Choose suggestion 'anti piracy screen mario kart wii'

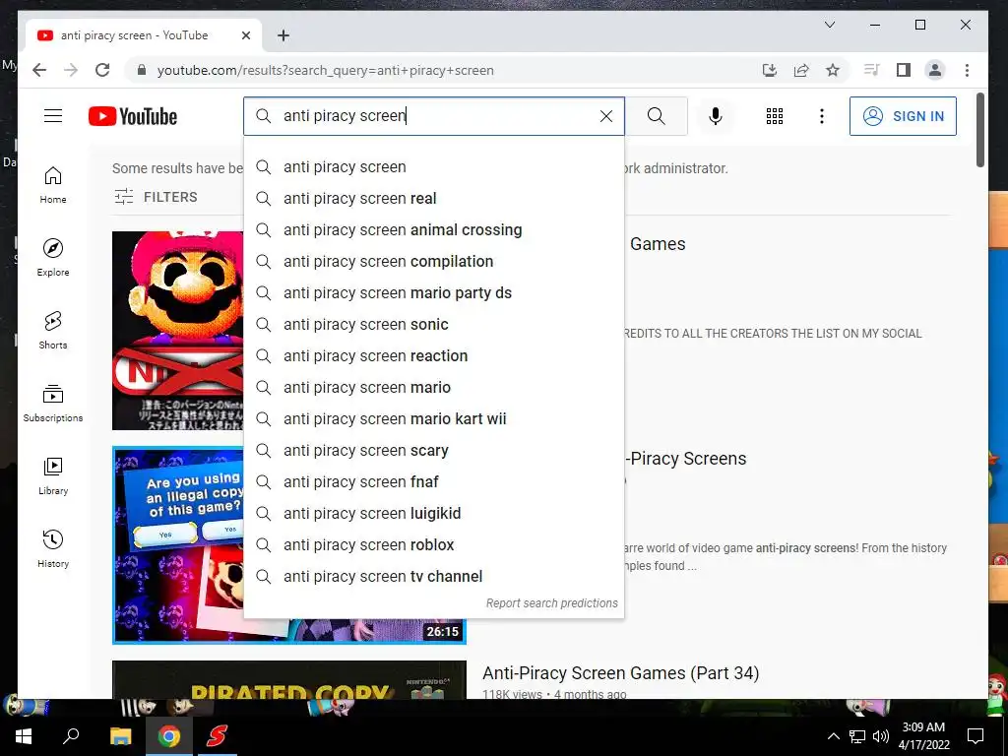pyautogui.click(x=434, y=418)
